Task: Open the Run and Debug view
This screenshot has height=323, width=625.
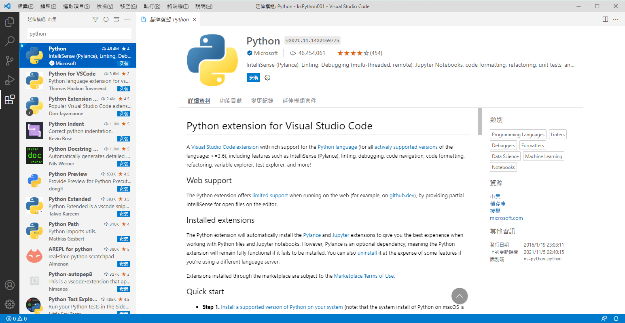Action: (10, 80)
